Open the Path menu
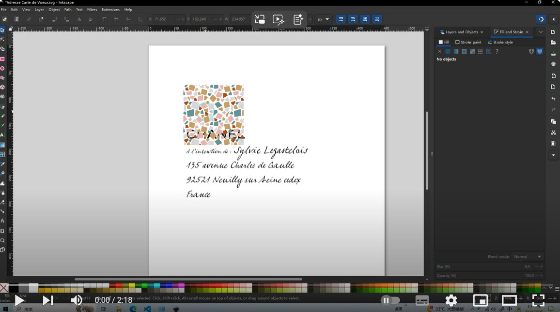This screenshot has width=560, height=312. pos(68,10)
